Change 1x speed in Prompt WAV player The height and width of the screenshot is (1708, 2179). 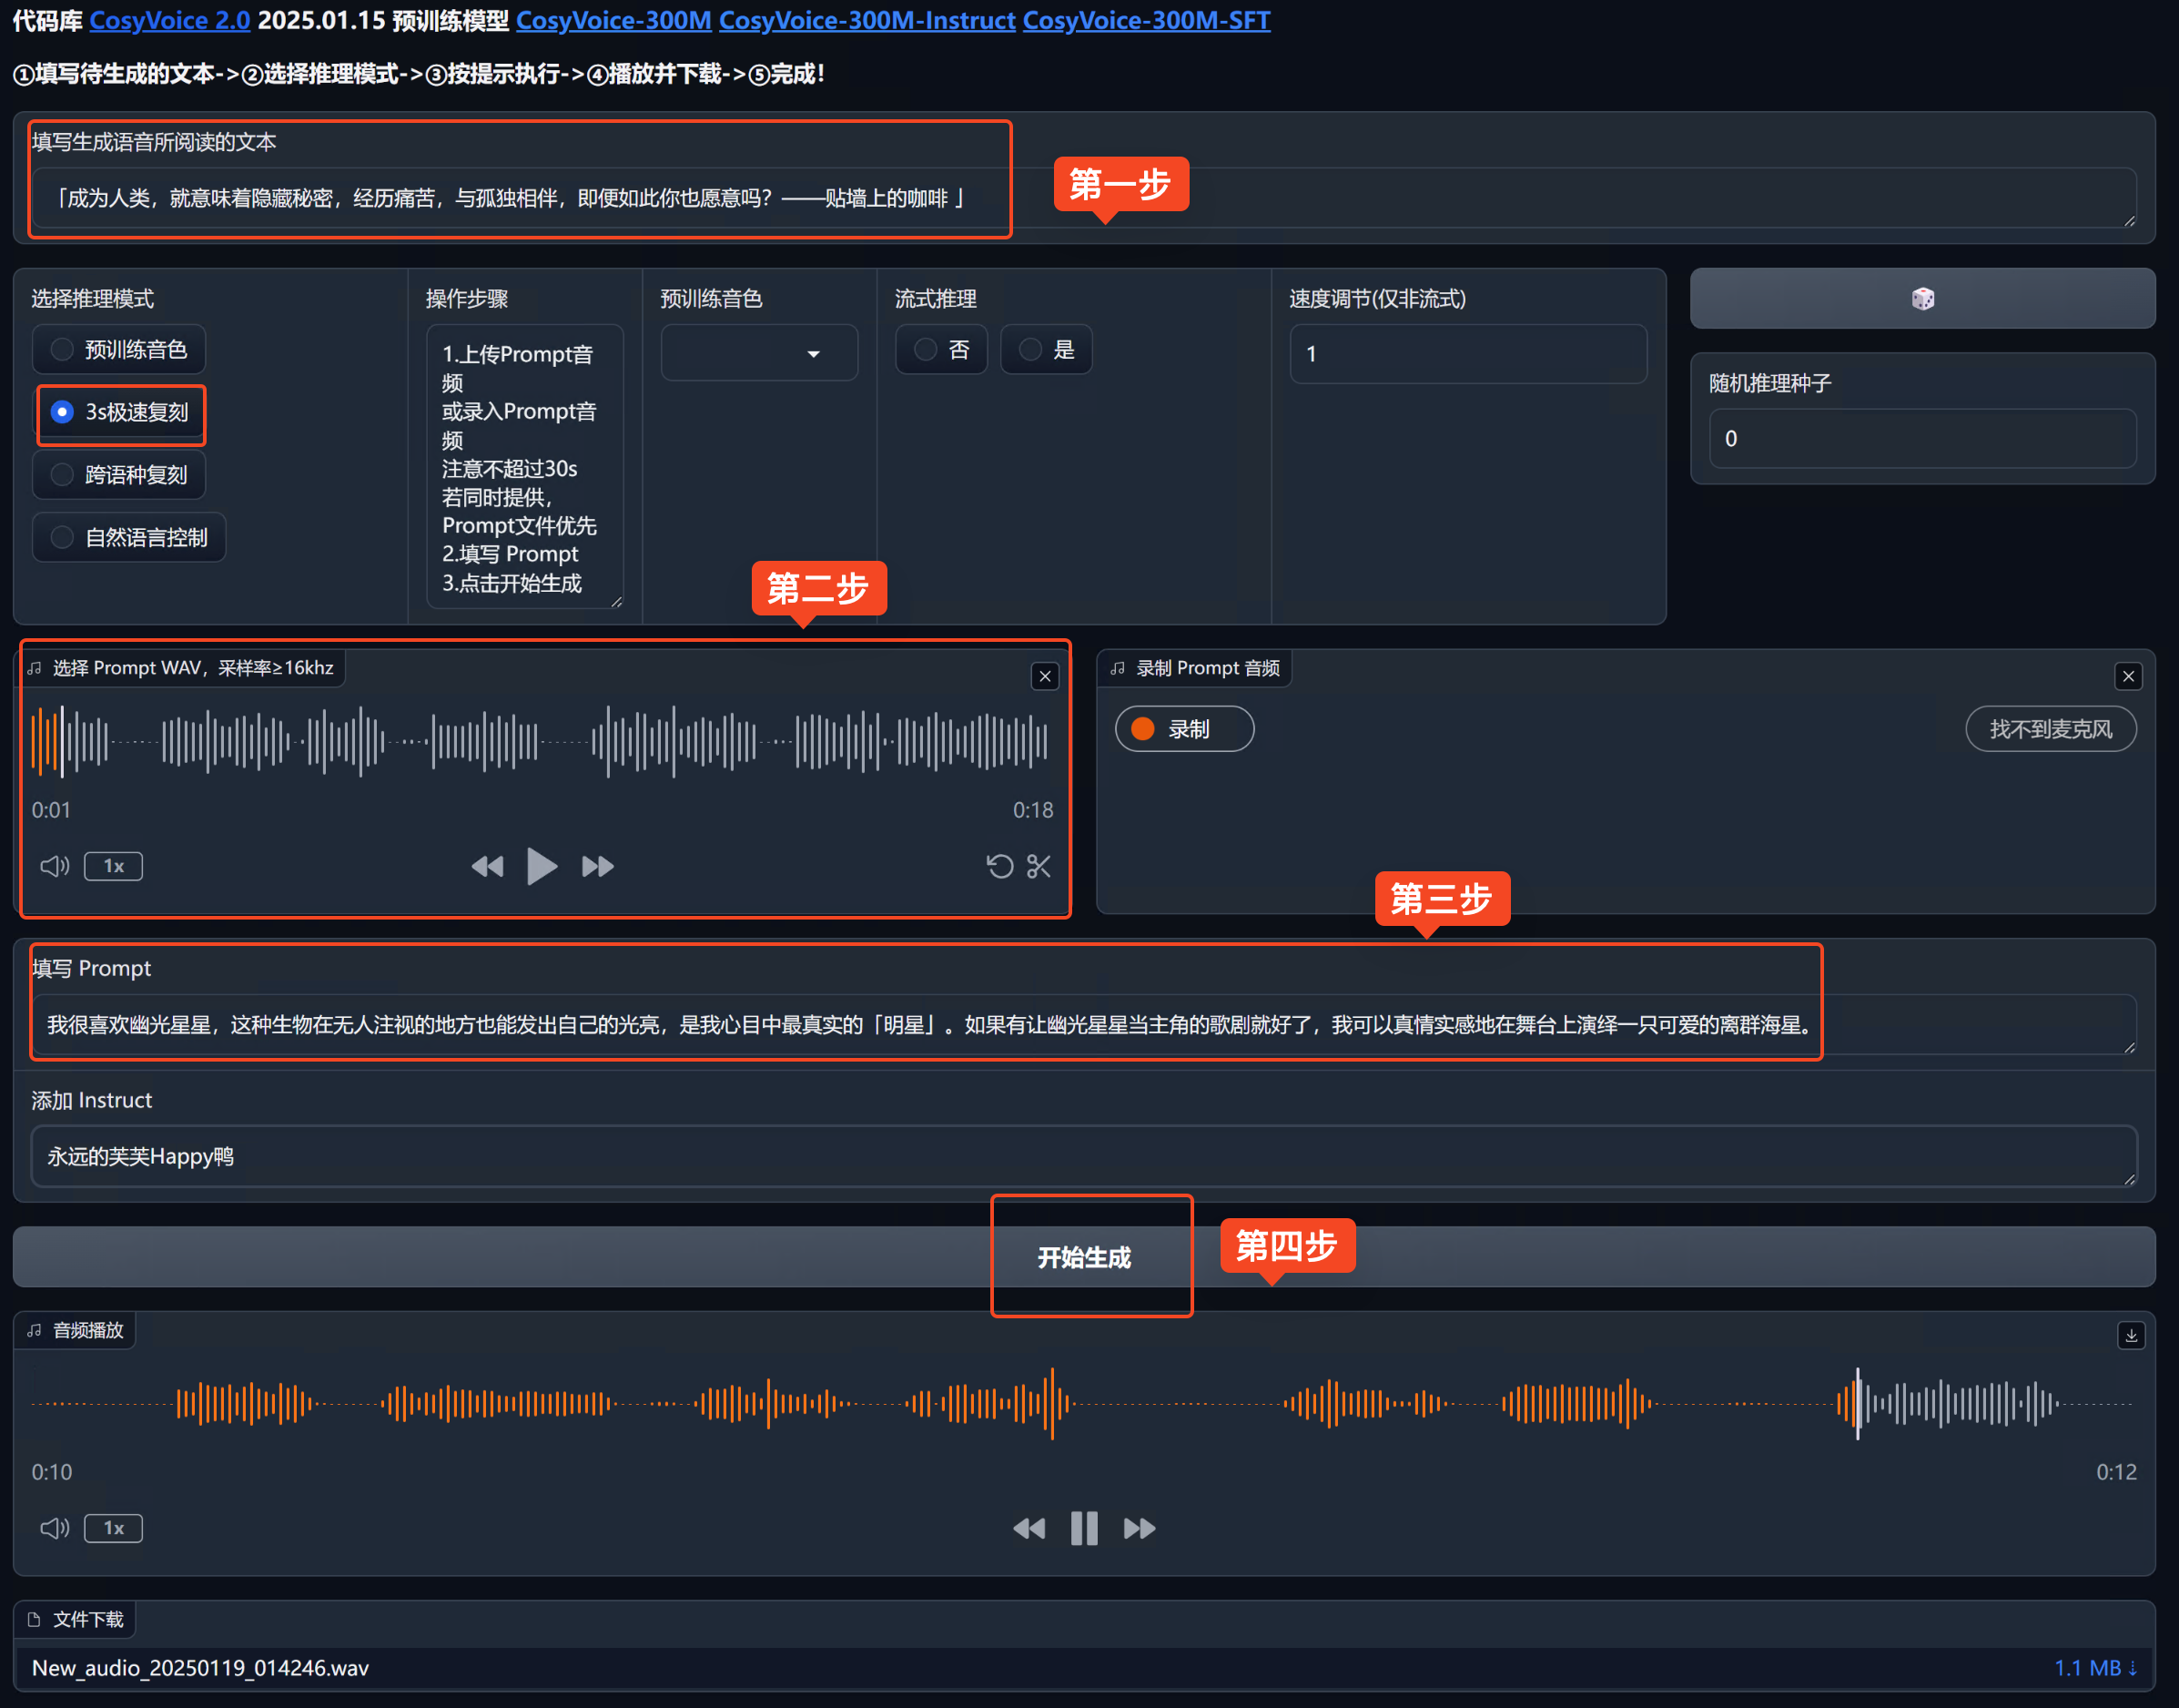pyautogui.click(x=113, y=866)
